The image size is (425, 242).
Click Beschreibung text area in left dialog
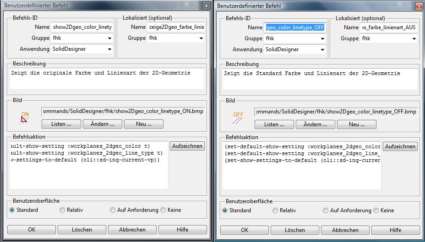tap(107, 79)
